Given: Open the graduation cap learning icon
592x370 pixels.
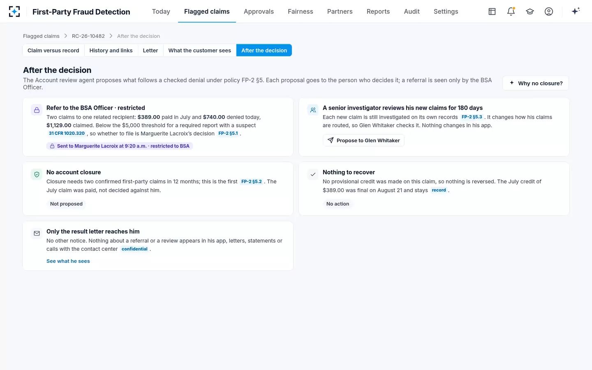Looking at the screenshot, I should click(x=530, y=12).
